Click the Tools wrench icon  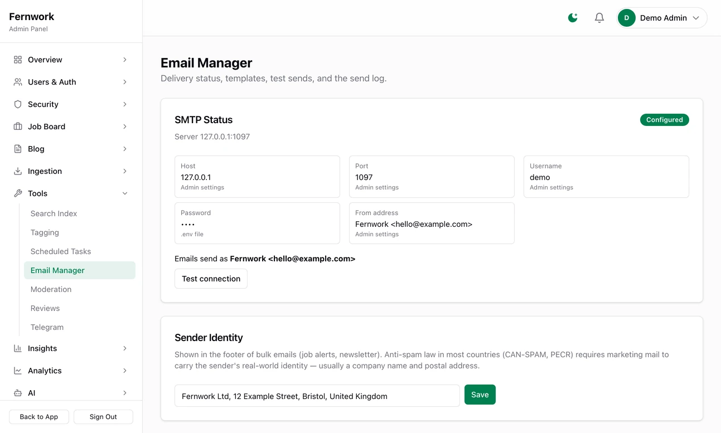18,193
